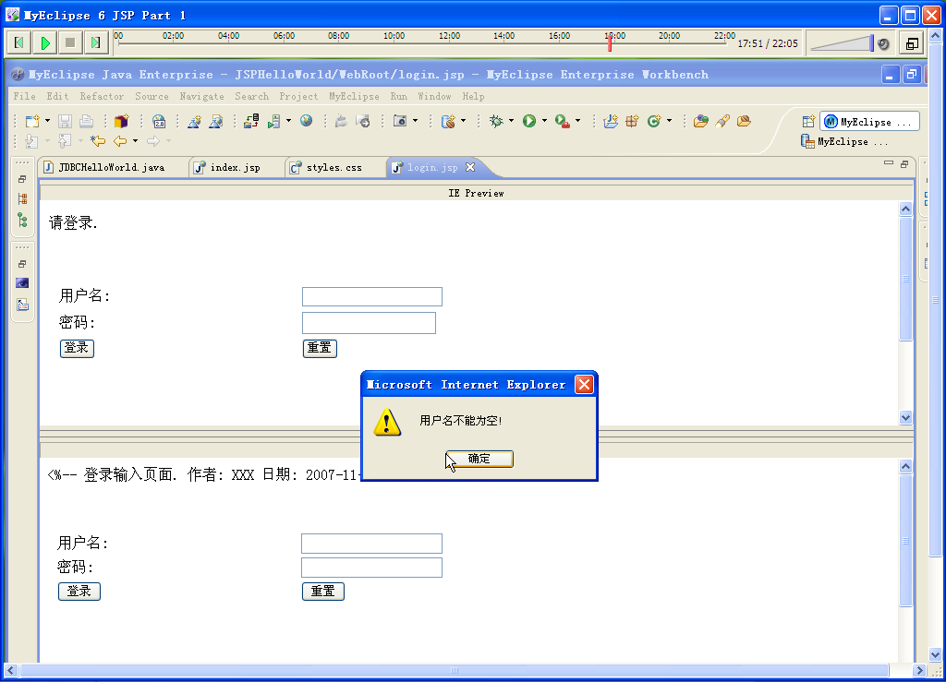The height and width of the screenshot is (682, 946).
Task: Click the 2.0 web project toolbar icon
Action: (159, 121)
